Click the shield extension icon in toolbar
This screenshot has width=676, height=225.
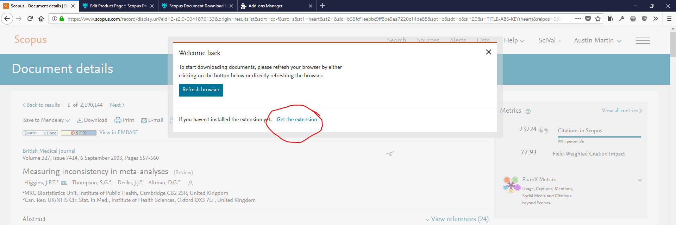click(644, 19)
